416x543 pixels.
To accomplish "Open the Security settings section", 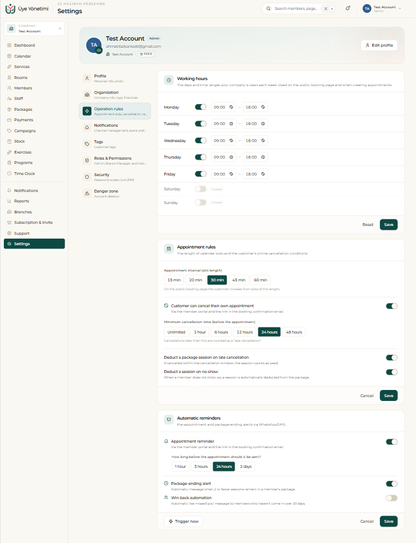I will point(115,177).
